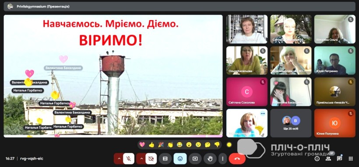Open the three-dot more options menu
Viewport: 359px width, 167px height.
pos(222,159)
